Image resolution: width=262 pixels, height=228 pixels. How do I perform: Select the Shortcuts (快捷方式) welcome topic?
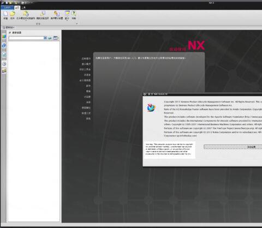[86, 113]
